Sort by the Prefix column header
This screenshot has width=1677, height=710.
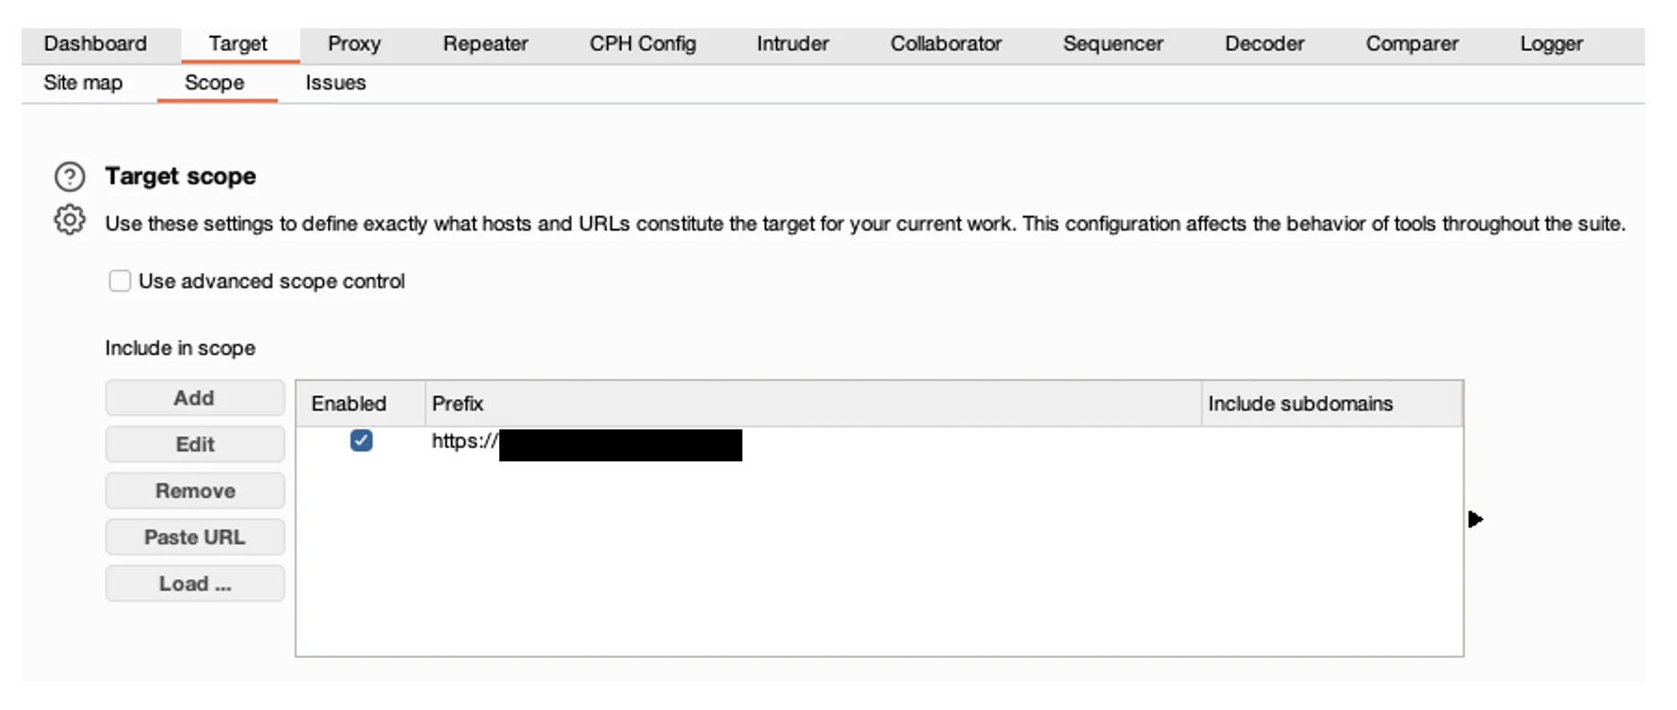[x=813, y=403]
